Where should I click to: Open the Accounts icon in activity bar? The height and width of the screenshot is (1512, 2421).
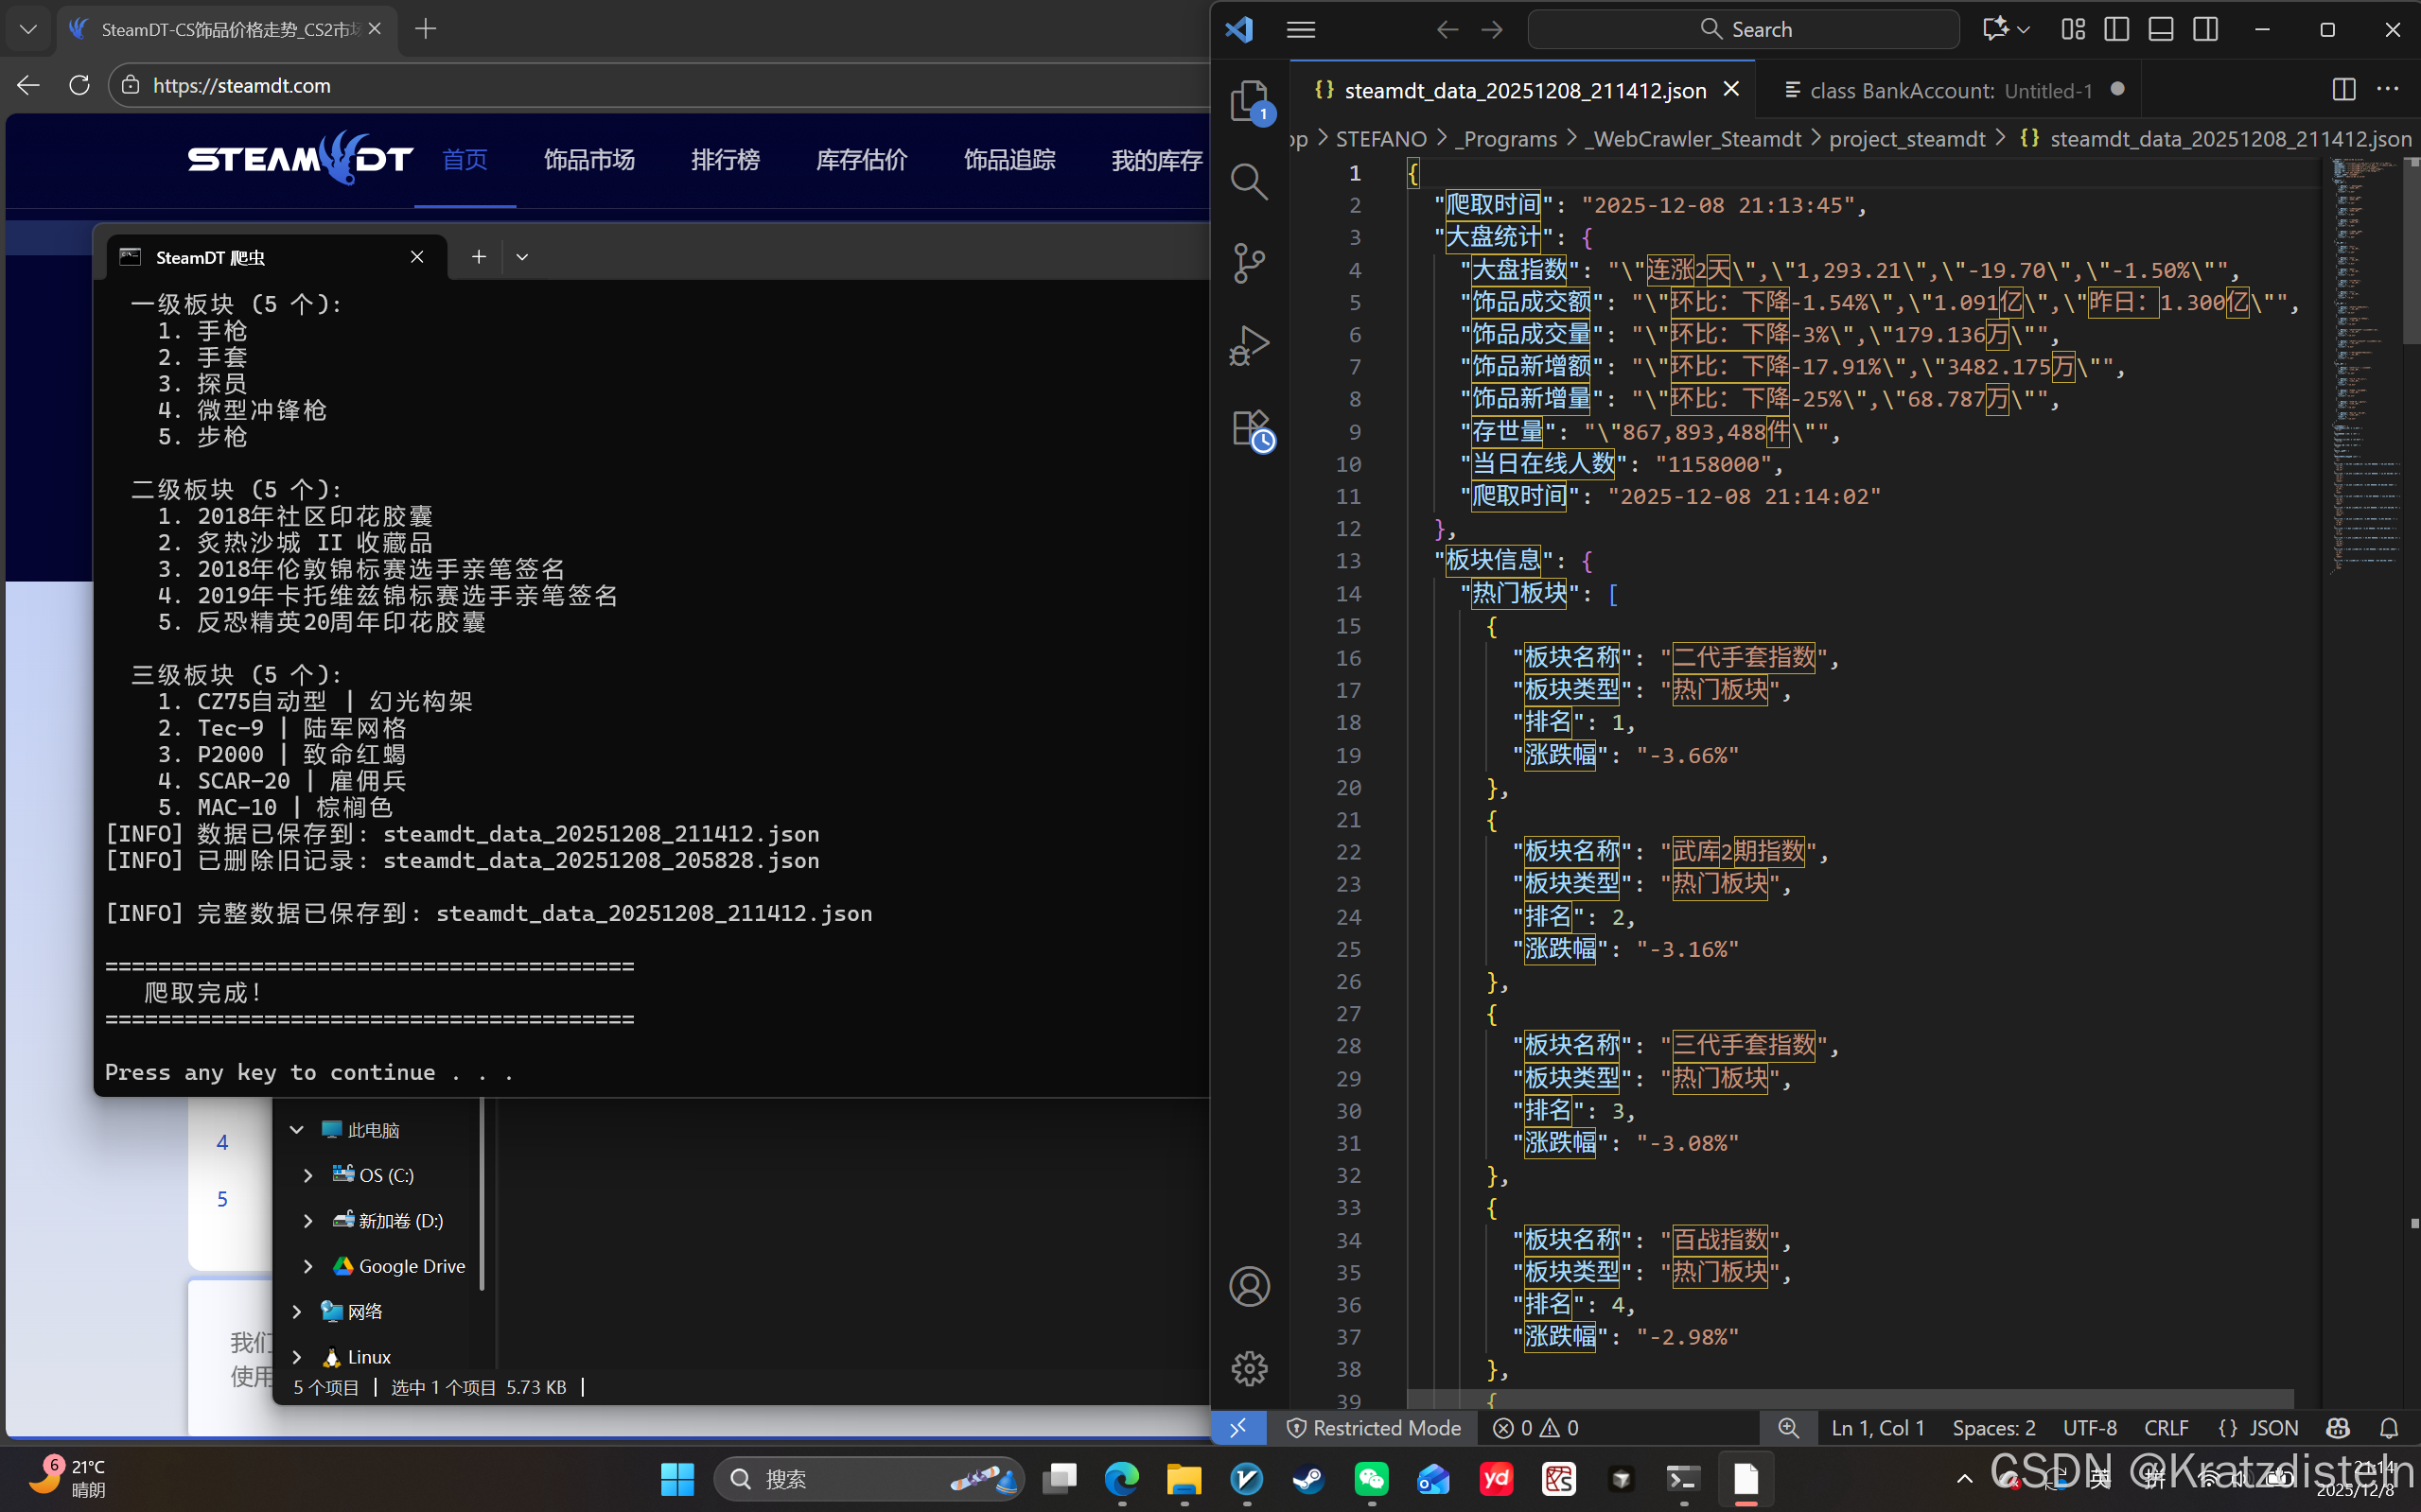pos(1249,1286)
